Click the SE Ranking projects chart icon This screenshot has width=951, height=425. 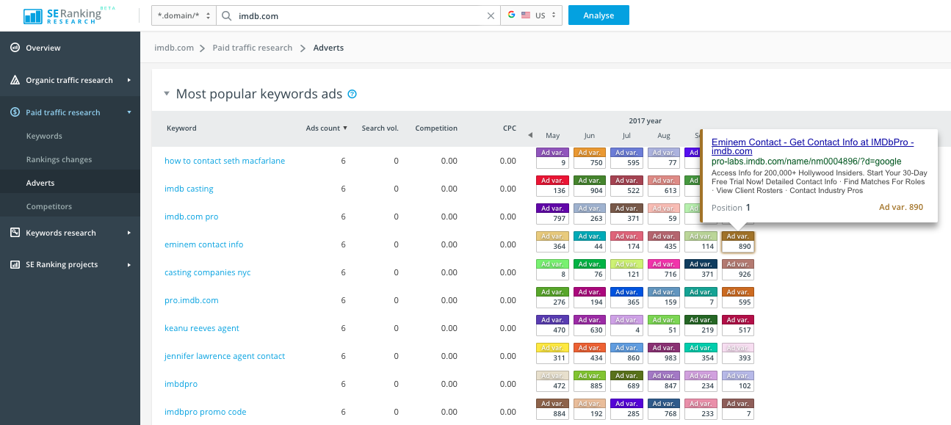[x=15, y=264]
